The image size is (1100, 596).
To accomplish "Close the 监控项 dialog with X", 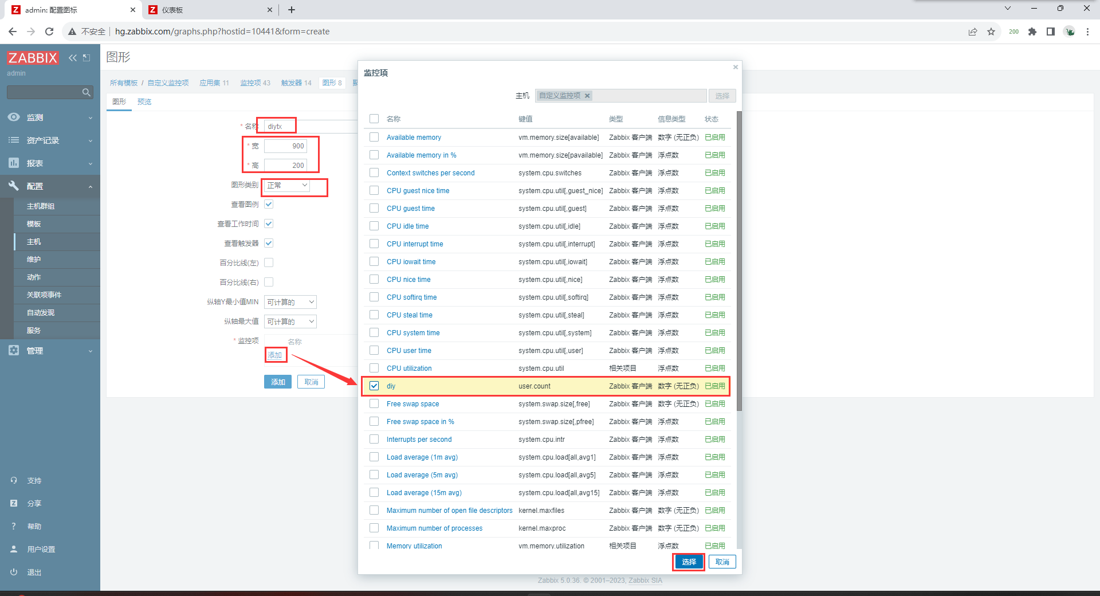I will tap(736, 67).
